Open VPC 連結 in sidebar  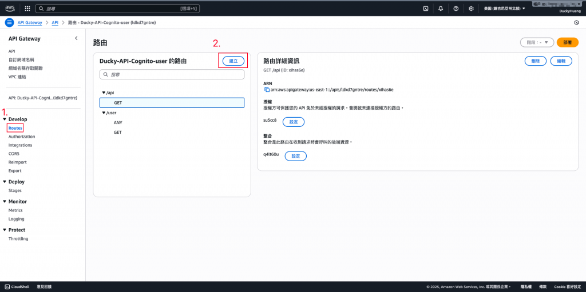point(17,77)
